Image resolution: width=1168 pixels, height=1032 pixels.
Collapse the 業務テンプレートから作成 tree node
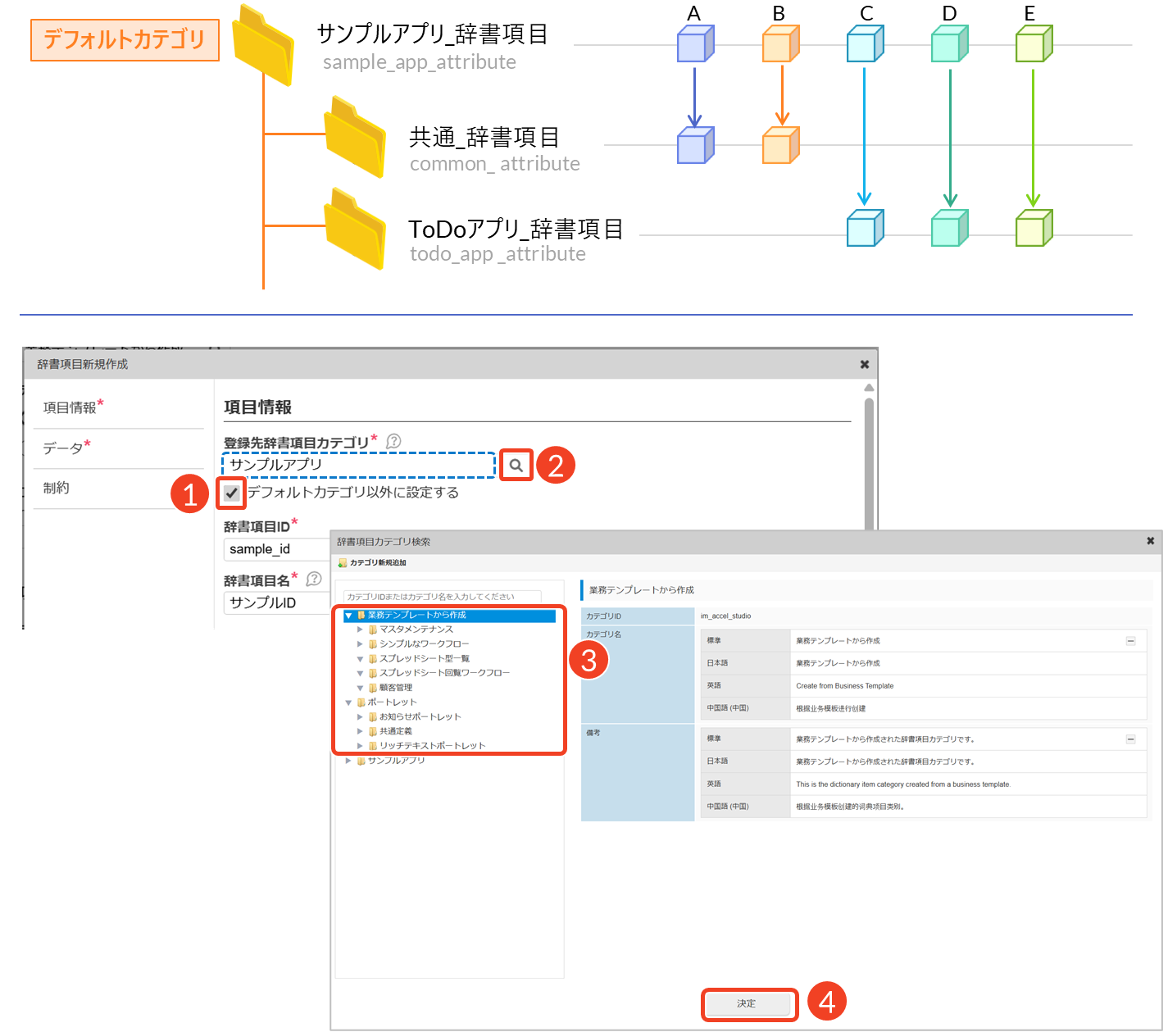click(348, 616)
